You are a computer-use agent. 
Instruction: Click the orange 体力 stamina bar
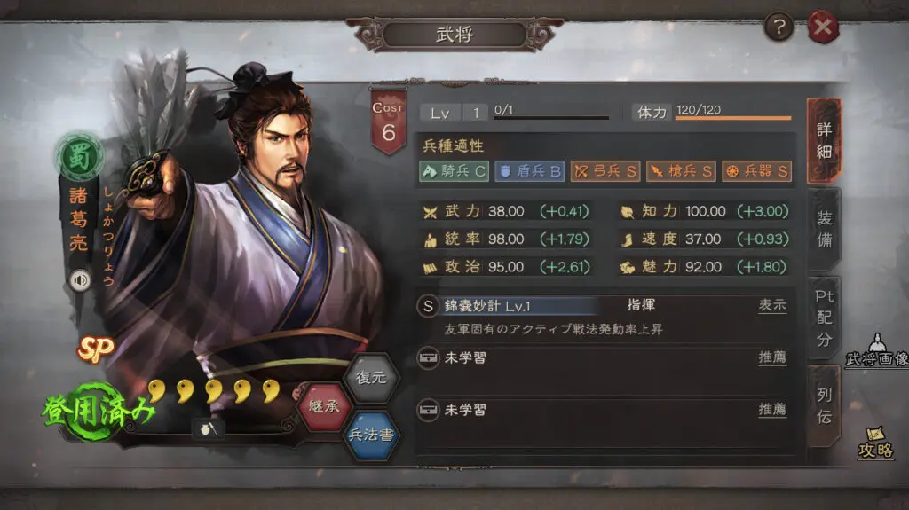click(x=732, y=118)
